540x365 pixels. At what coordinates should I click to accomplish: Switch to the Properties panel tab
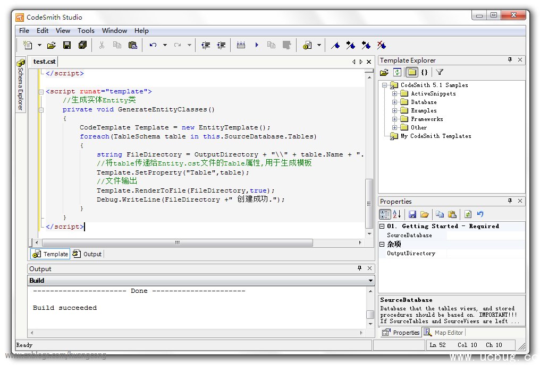pos(401,332)
